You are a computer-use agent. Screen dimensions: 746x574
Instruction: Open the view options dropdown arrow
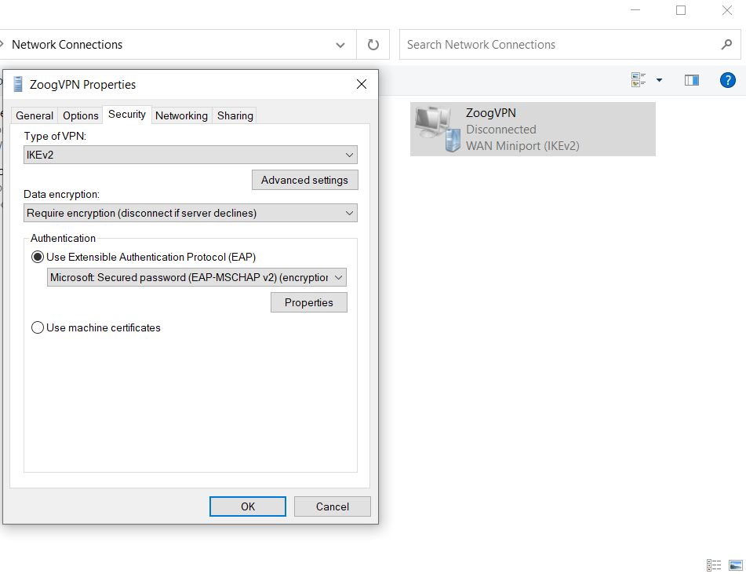point(659,80)
